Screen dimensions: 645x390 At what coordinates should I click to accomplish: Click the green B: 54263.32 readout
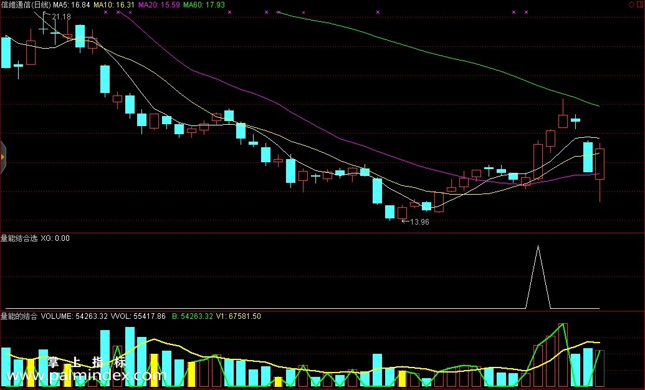coord(193,316)
